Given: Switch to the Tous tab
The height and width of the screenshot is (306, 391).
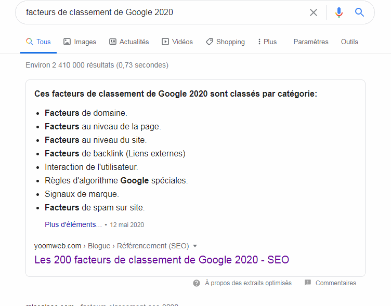Looking at the screenshot, I should [x=38, y=42].
